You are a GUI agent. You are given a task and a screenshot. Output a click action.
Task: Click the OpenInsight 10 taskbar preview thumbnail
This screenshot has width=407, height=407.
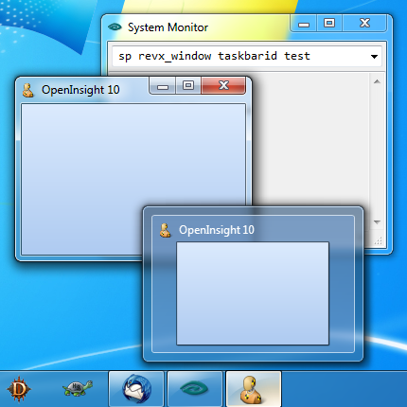(x=253, y=293)
